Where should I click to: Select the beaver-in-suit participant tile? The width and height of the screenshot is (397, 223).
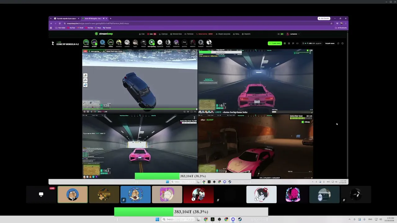point(73,195)
